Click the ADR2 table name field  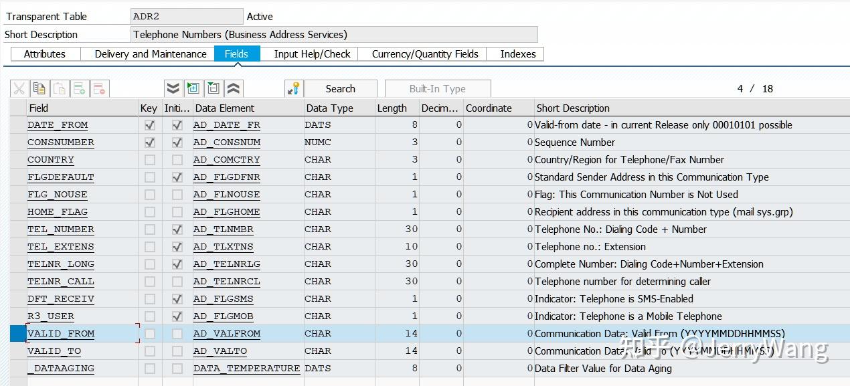(187, 17)
